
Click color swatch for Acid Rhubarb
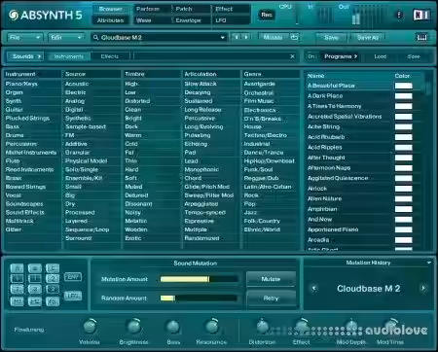click(x=403, y=137)
